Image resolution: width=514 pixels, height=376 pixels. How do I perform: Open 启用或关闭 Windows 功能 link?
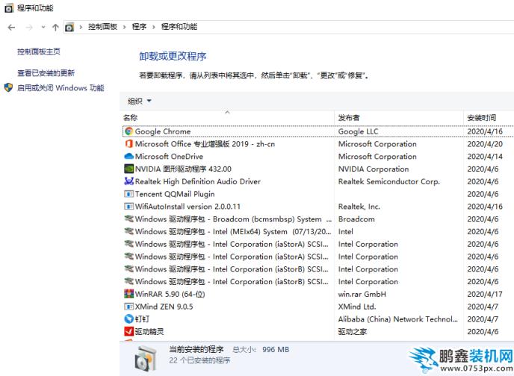click(61, 88)
